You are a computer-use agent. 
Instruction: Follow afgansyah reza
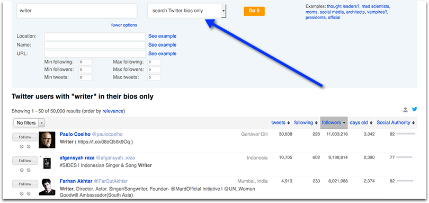[25, 161]
